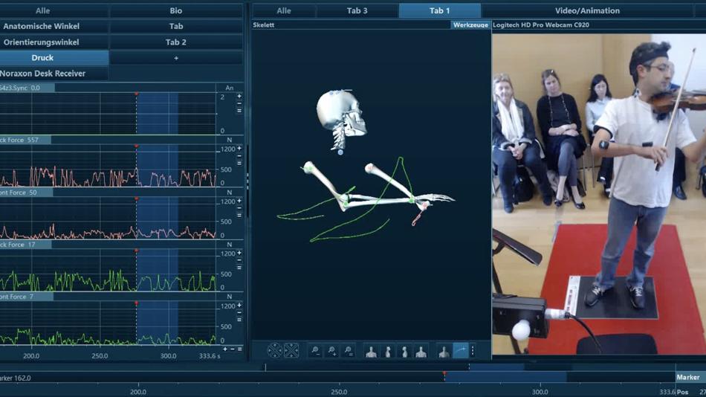The width and height of the screenshot is (706, 397).
Task: Toggle the avatar body icon beside trajectory button
Action: pos(444,351)
